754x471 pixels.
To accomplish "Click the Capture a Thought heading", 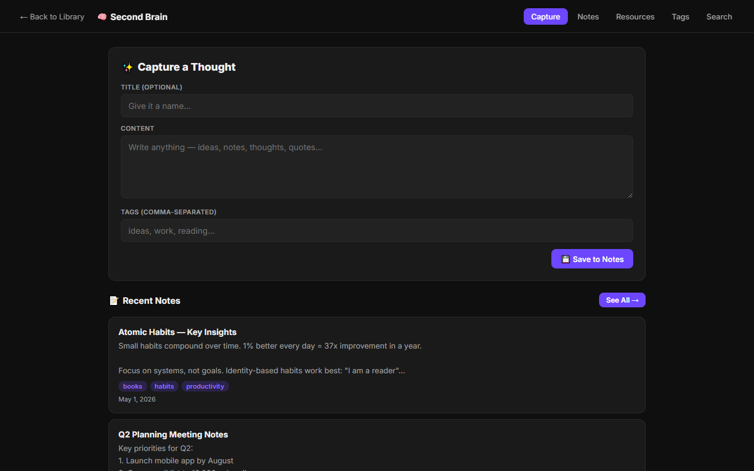I will [187, 67].
